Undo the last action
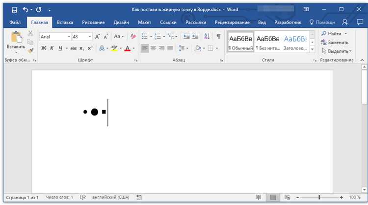 (26, 10)
